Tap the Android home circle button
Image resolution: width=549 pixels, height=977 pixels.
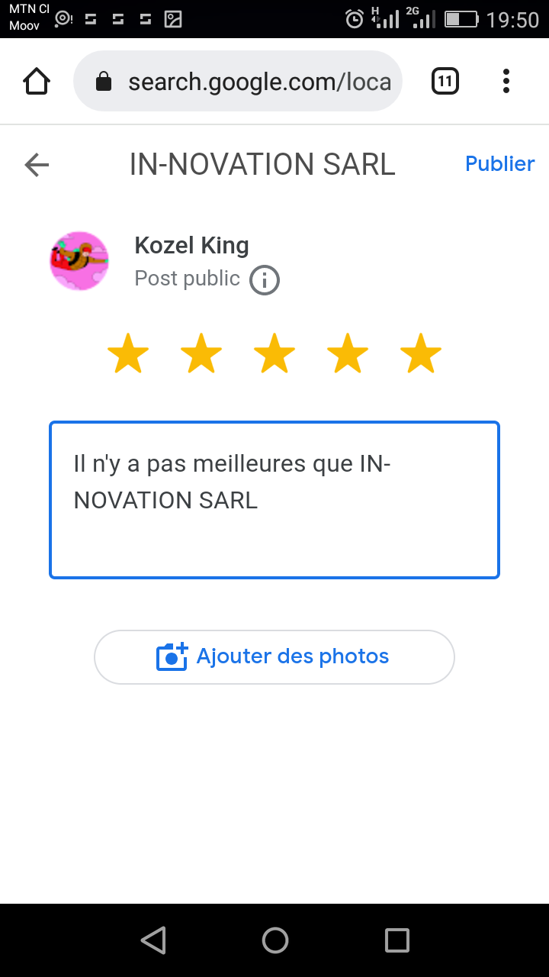click(x=275, y=940)
